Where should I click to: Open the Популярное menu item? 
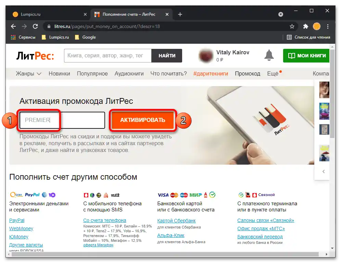click(x=92, y=74)
